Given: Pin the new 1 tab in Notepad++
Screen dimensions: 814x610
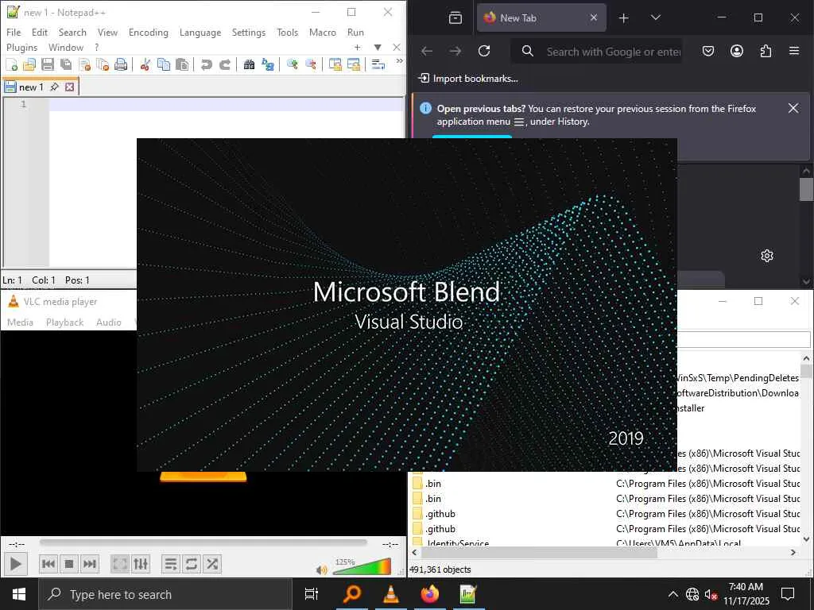Looking at the screenshot, I should click(54, 87).
